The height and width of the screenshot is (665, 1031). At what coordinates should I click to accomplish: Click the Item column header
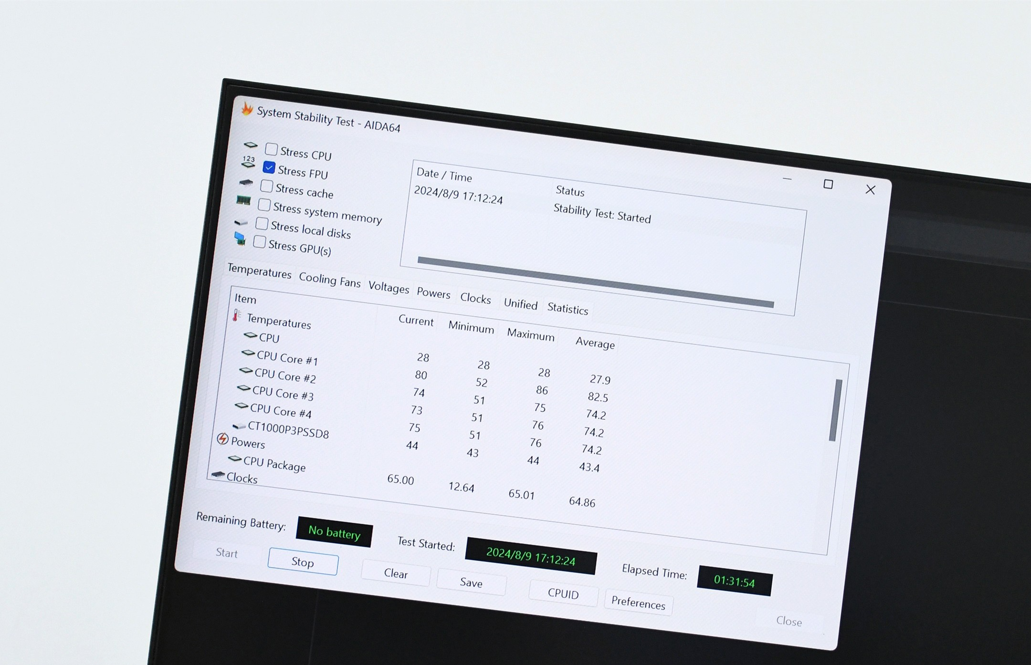click(x=245, y=299)
